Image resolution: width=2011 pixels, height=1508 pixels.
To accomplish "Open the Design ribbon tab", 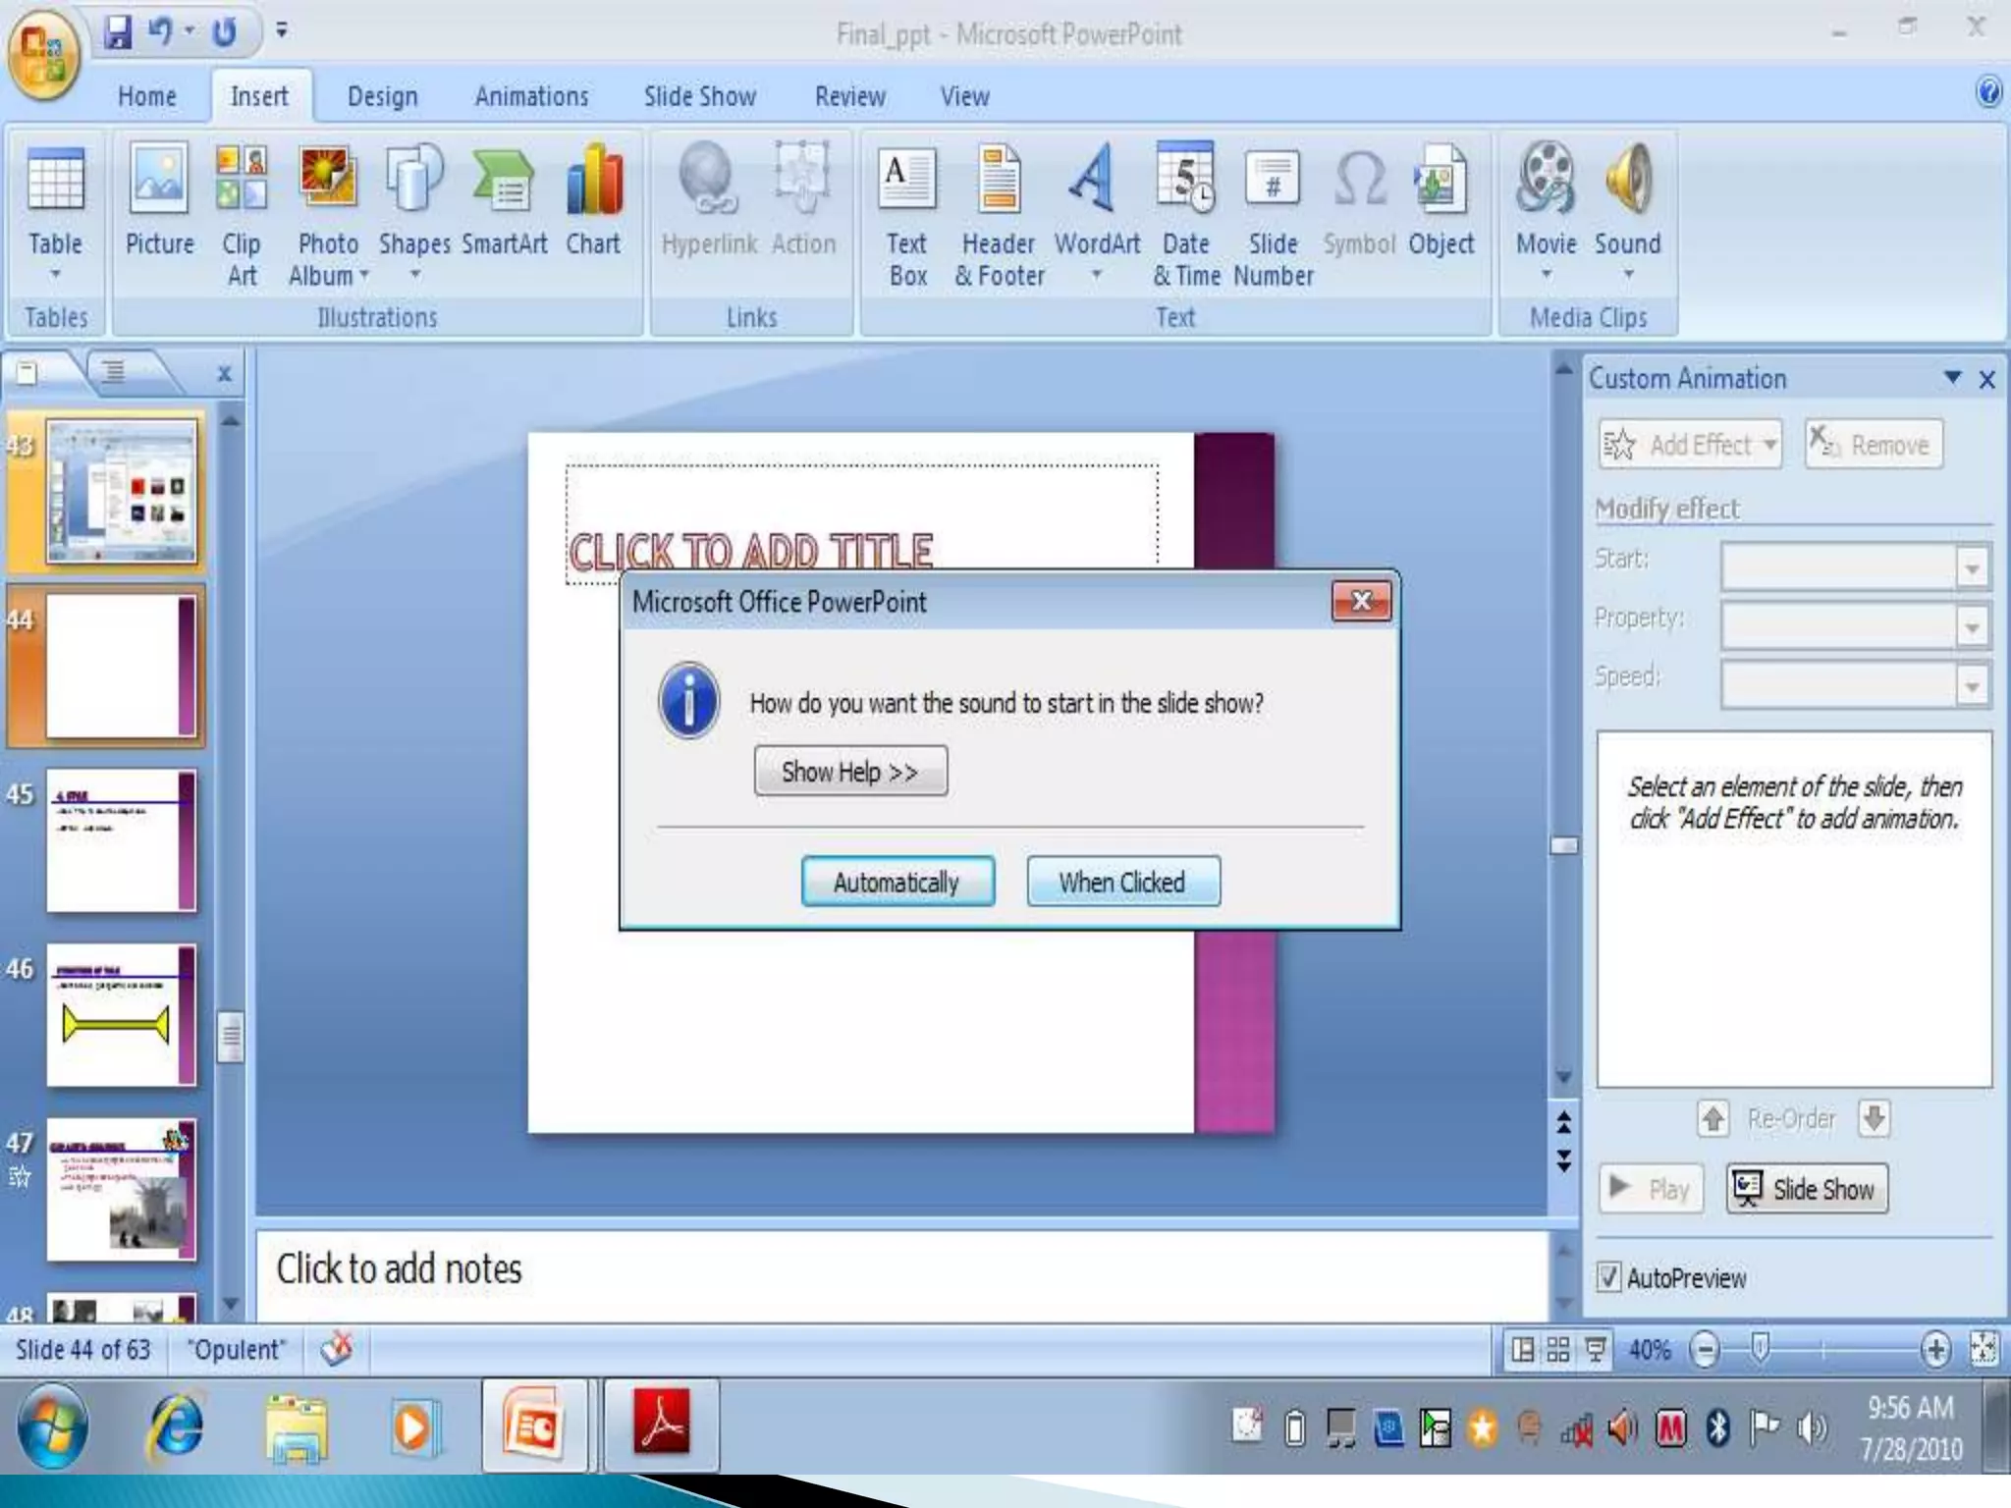I will [x=382, y=96].
